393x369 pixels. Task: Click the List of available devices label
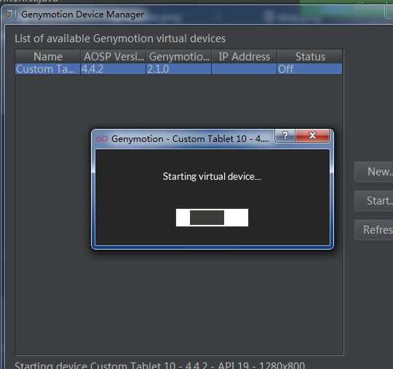(x=120, y=39)
